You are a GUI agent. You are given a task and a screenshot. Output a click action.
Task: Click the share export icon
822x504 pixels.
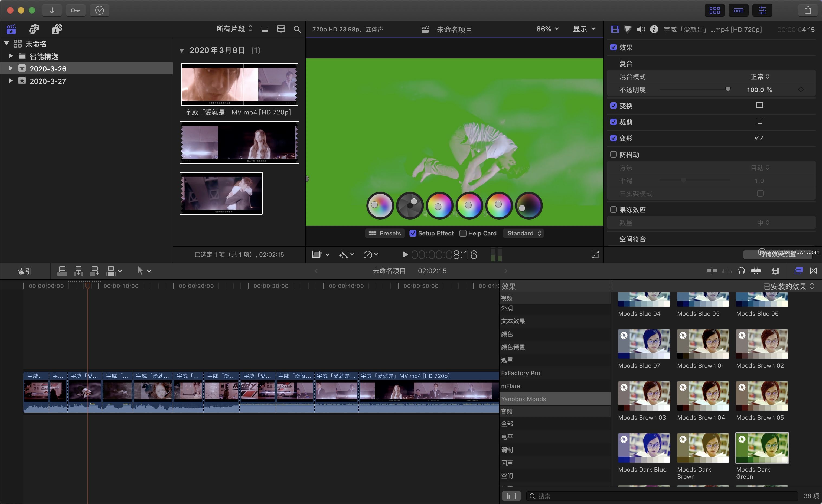click(x=808, y=10)
